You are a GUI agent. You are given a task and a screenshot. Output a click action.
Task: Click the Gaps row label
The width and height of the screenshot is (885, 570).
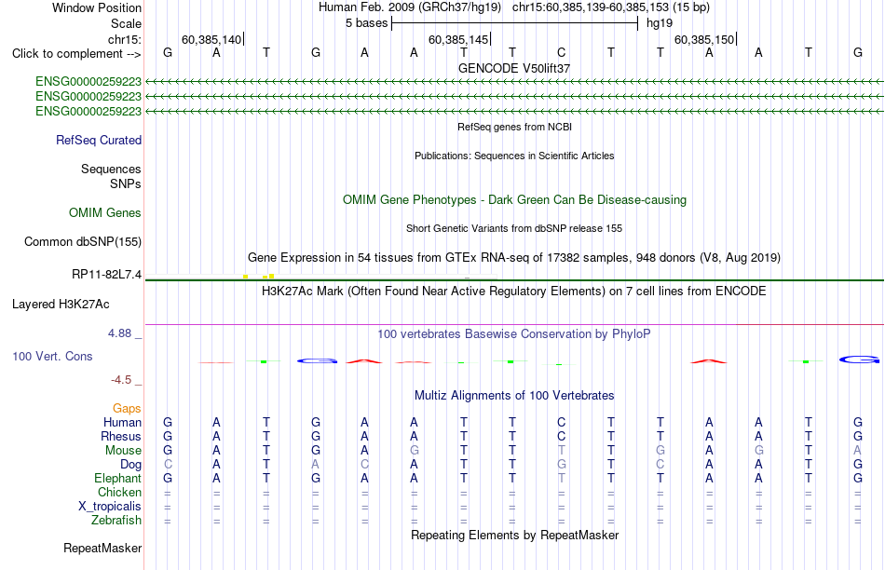tap(127, 408)
